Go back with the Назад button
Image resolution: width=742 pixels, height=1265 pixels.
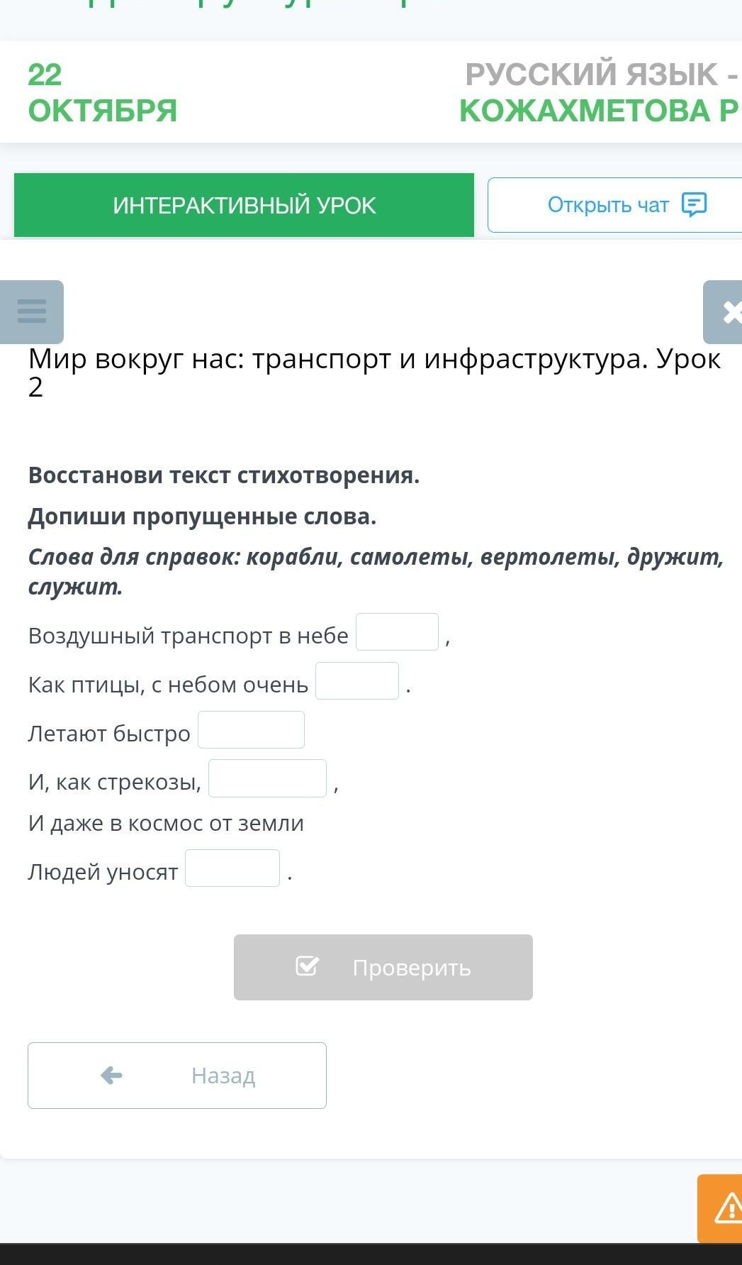pos(177,1076)
